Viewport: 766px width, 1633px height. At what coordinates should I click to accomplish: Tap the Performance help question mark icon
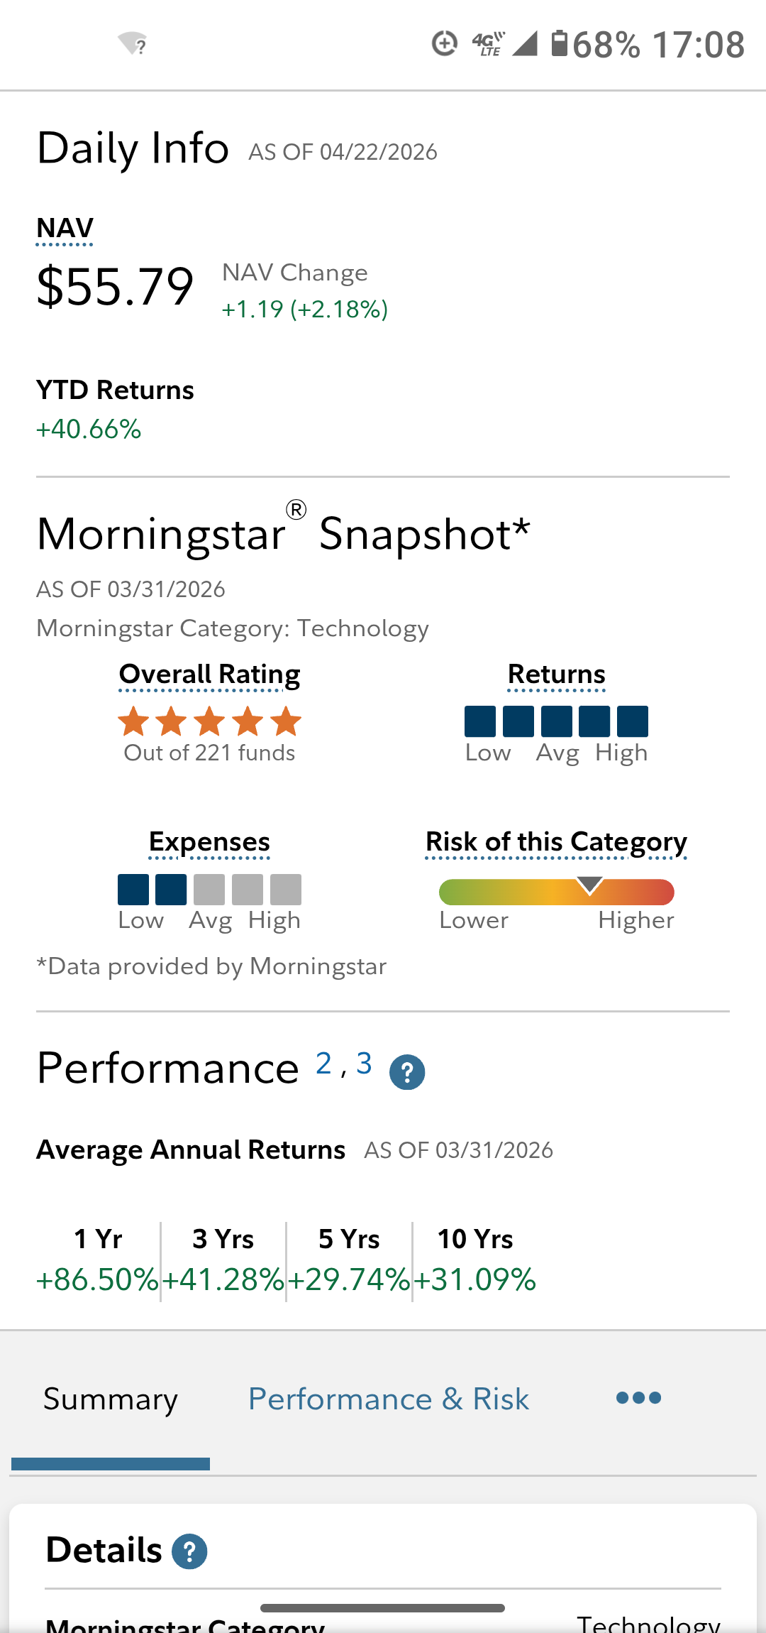click(407, 1072)
